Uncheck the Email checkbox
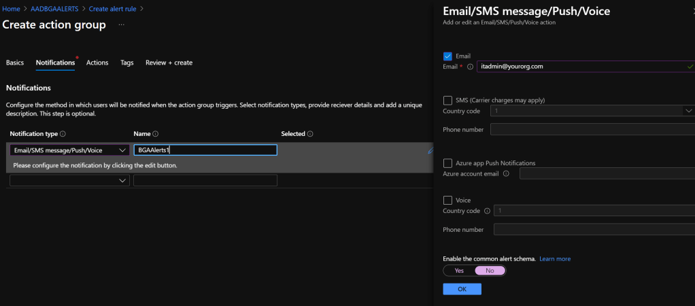This screenshot has height=306, width=695. click(x=447, y=56)
